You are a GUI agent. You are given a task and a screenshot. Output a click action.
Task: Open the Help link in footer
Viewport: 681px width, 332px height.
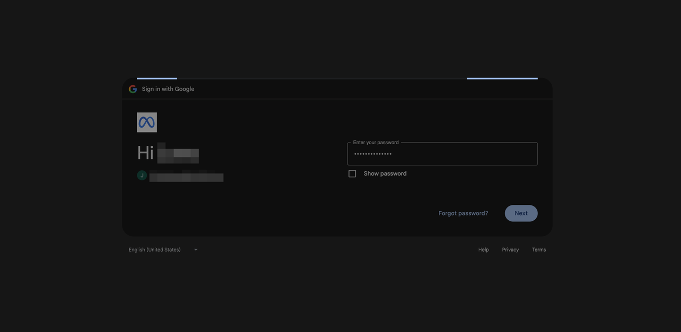pyautogui.click(x=483, y=250)
